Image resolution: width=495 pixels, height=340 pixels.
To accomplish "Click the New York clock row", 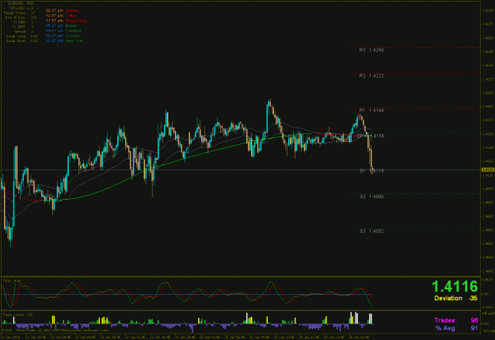I will [64, 40].
